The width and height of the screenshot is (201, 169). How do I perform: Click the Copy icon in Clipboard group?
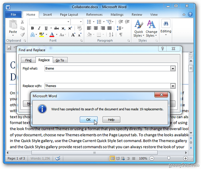coord(22,28)
